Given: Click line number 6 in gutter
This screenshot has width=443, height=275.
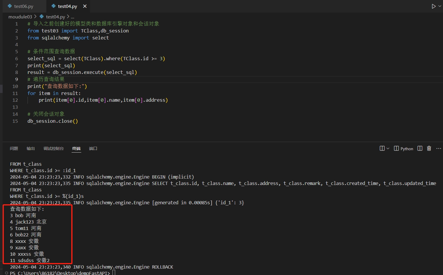Looking at the screenshot, I should tap(16, 58).
